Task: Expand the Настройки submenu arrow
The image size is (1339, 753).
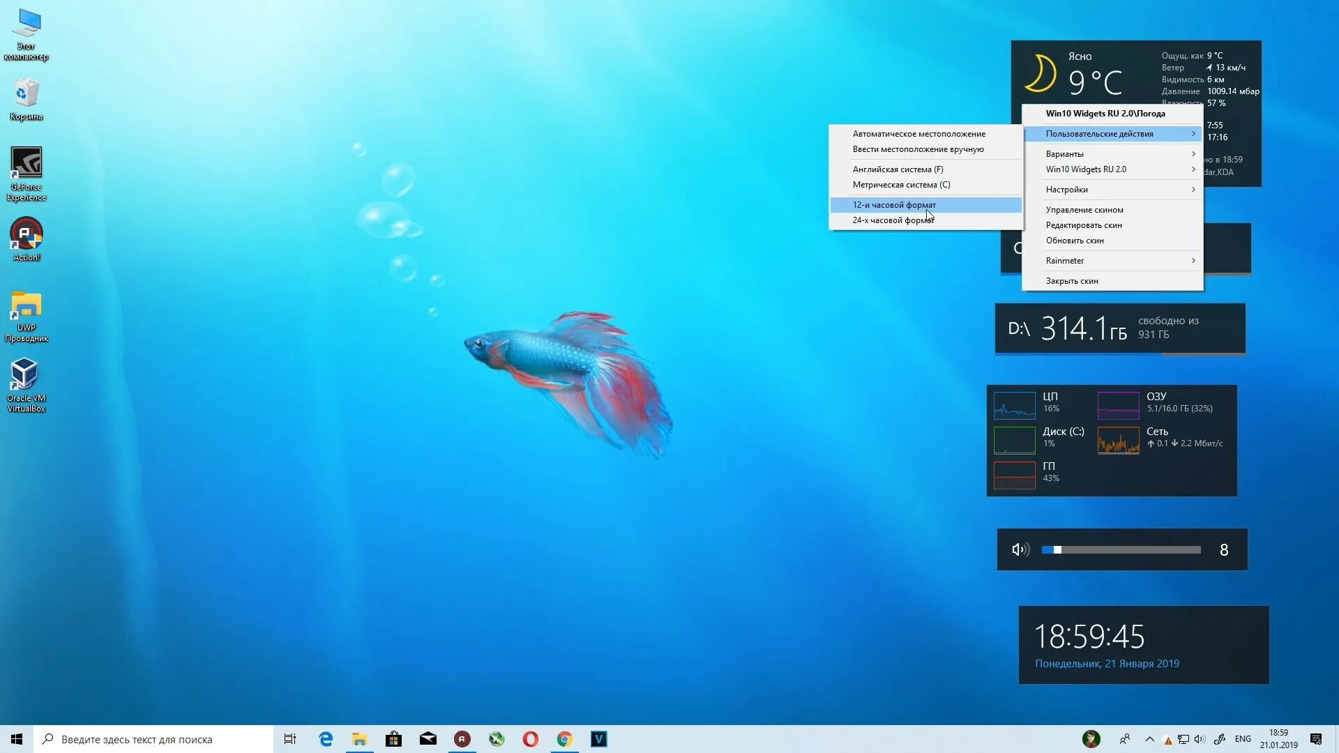Action: pos(1193,190)
